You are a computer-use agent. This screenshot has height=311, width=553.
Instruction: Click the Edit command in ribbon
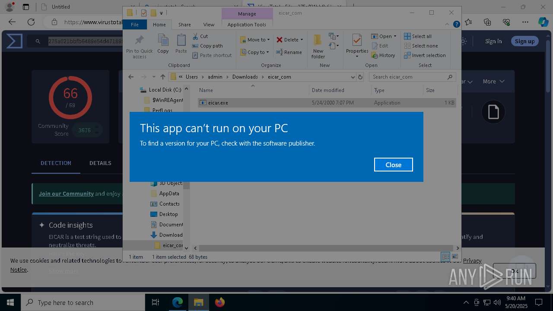click(380, 46)
